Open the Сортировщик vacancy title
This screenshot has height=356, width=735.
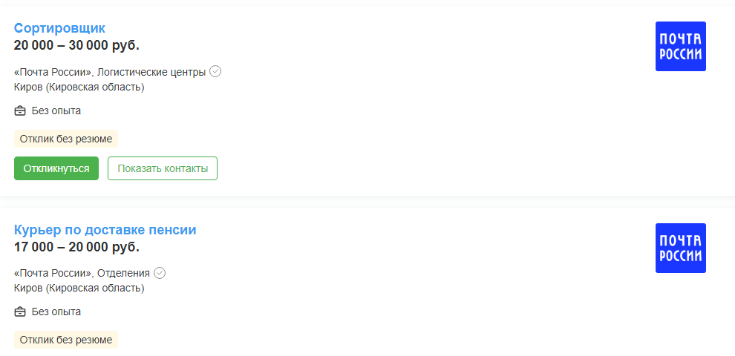tap(59, 28)
